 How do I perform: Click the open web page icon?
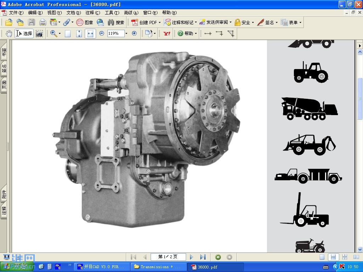pyautogui.click(x=20, y=22)
